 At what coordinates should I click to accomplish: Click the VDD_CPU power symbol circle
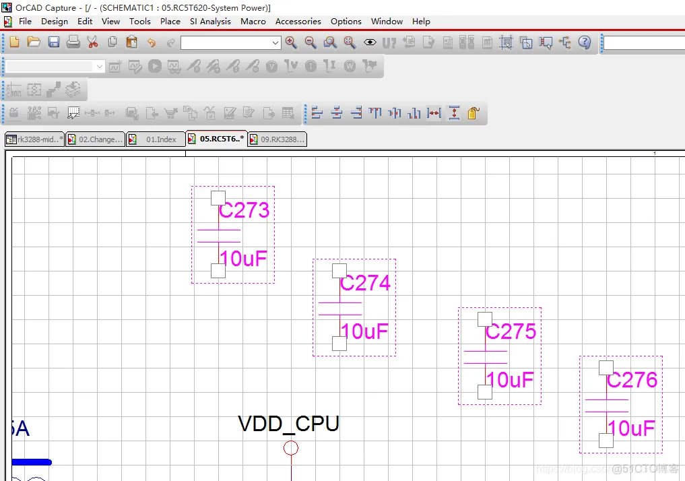pyautogui.click(x=291, y=448)
